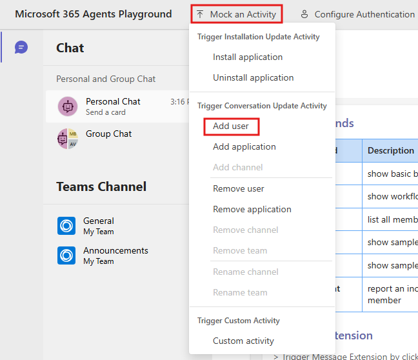Select Remove user
Screen dimensions: 418x360
(238, 189)
